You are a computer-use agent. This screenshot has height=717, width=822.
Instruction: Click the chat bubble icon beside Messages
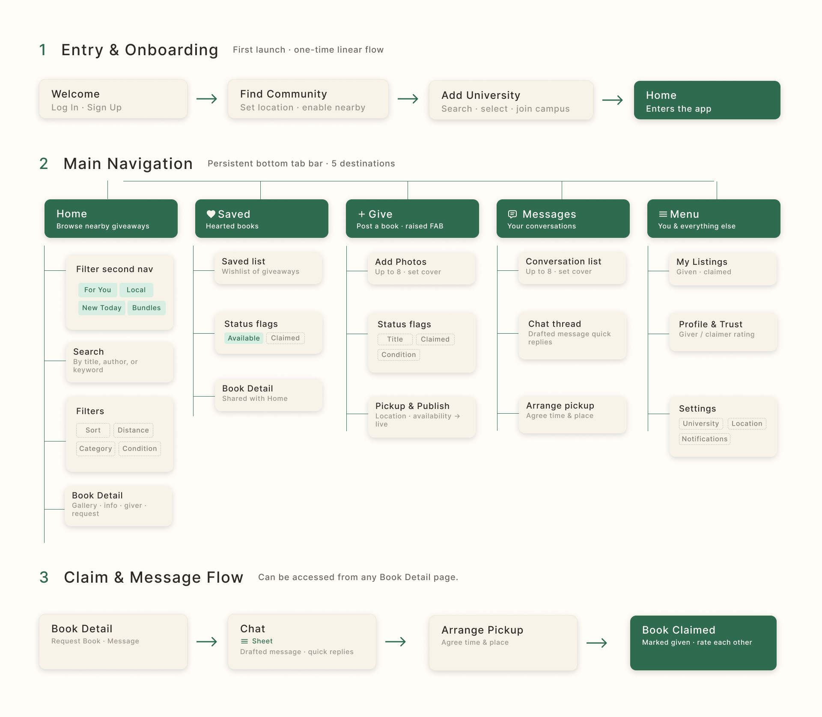point(512,214)
